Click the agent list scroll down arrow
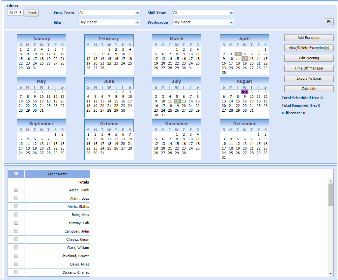 point(330,273)
